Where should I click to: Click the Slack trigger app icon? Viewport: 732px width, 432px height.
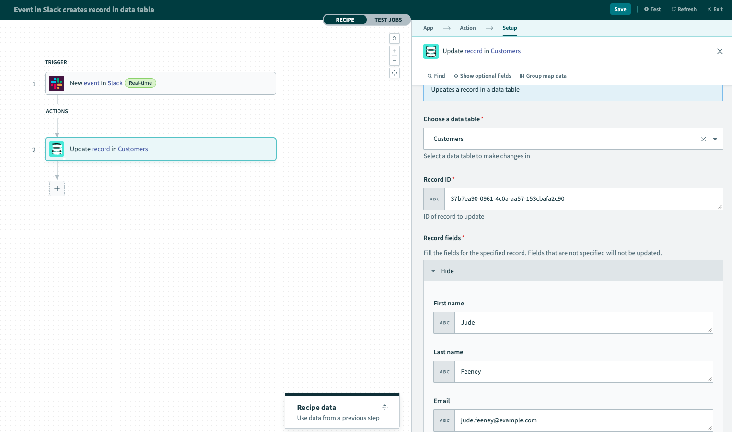tap(57, 83)
